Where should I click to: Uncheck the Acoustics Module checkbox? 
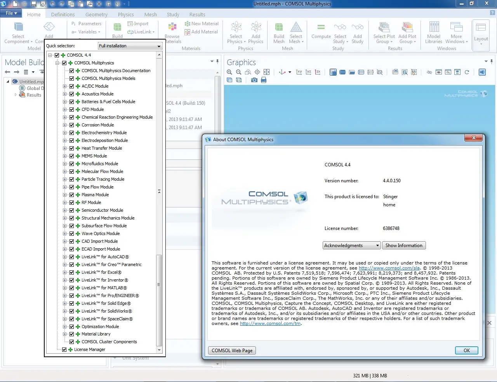pos(72,94)
